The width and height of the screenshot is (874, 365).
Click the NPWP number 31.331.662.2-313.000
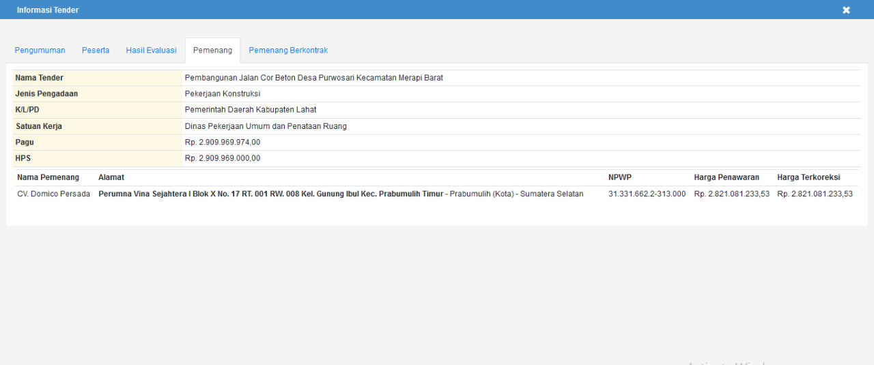647,194
